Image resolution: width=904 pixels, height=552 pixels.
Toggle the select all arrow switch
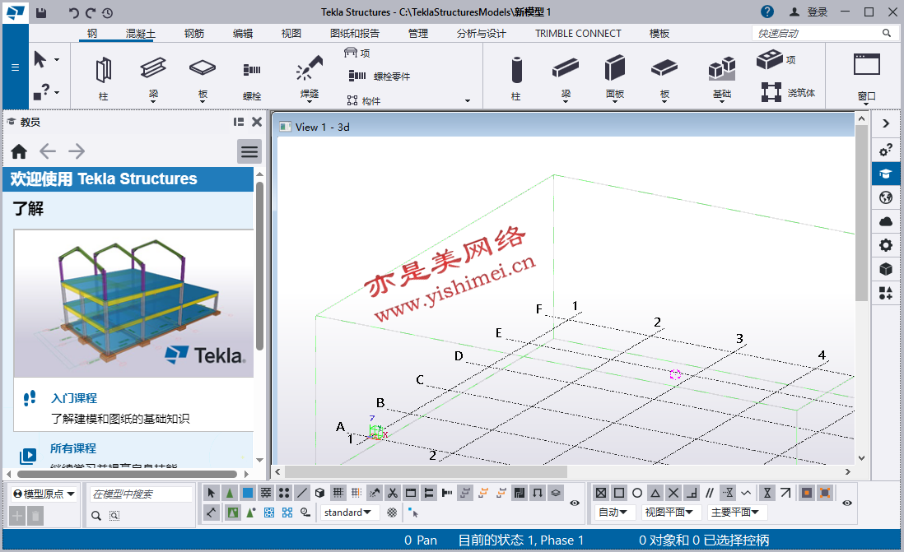211,493
